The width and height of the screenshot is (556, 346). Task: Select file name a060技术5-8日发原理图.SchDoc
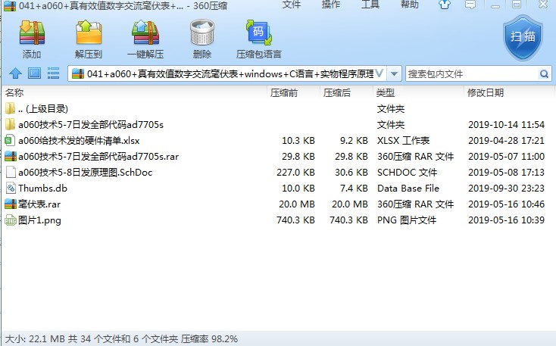click(x=85, y=173)
